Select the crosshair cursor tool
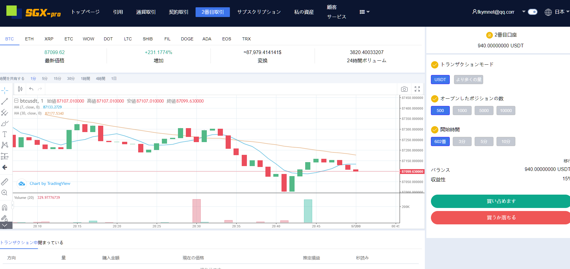Image resolution: width=570 pixels, height=269 pixels. [x=5, y=90]
